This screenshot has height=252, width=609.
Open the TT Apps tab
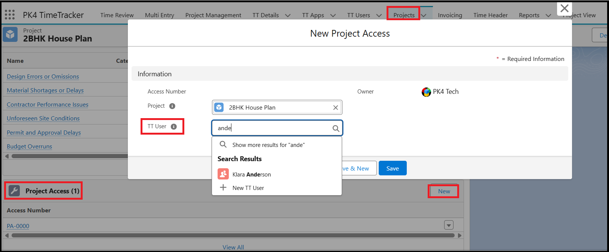pyautogui.click(x=313, y=15)
